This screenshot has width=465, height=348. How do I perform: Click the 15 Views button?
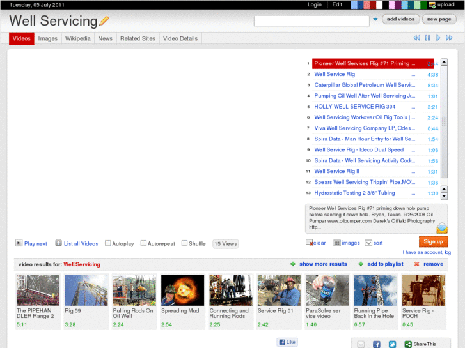[226, 244]
